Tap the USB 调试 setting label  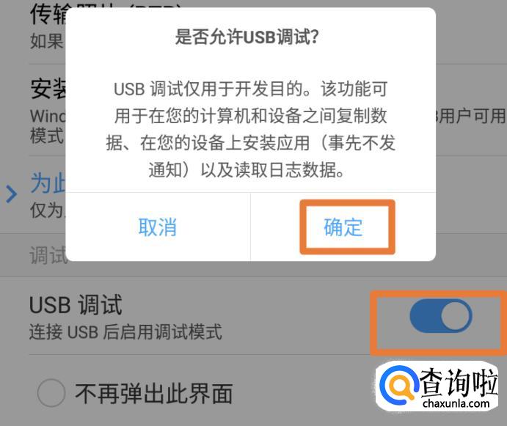click(x=76, y=304)
